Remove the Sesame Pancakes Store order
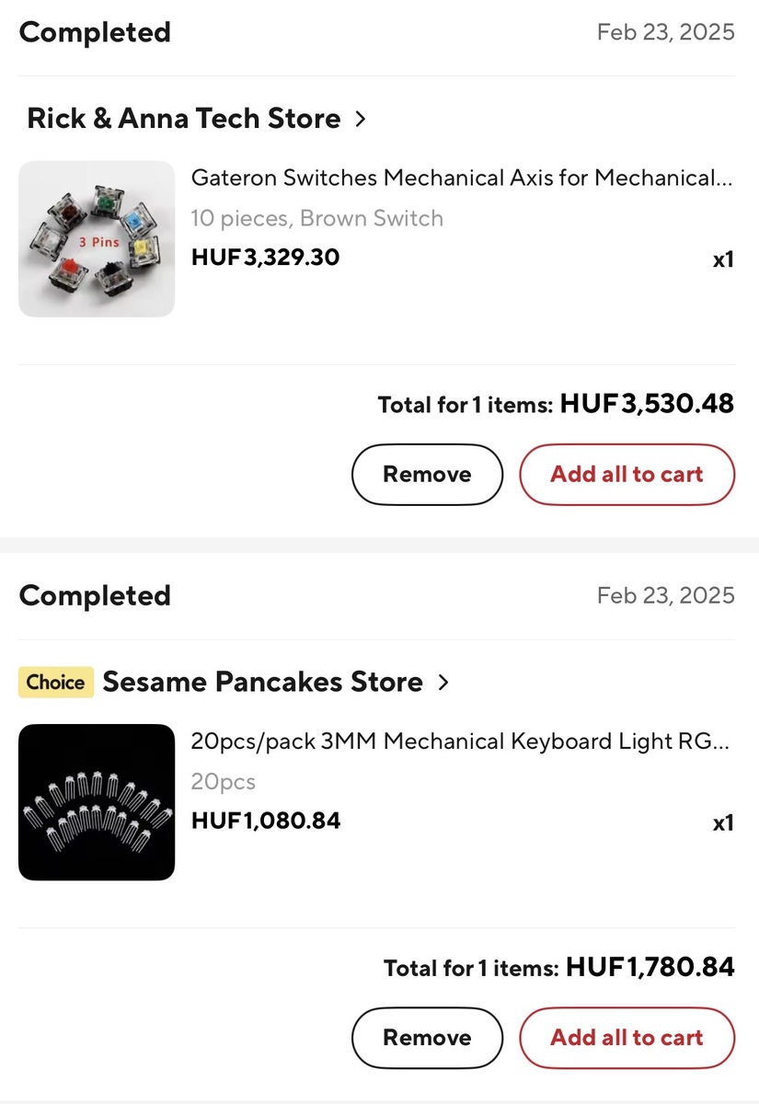Viewport: 759px width, 1104px height. pyautogui.click(x=427, y=1038)
